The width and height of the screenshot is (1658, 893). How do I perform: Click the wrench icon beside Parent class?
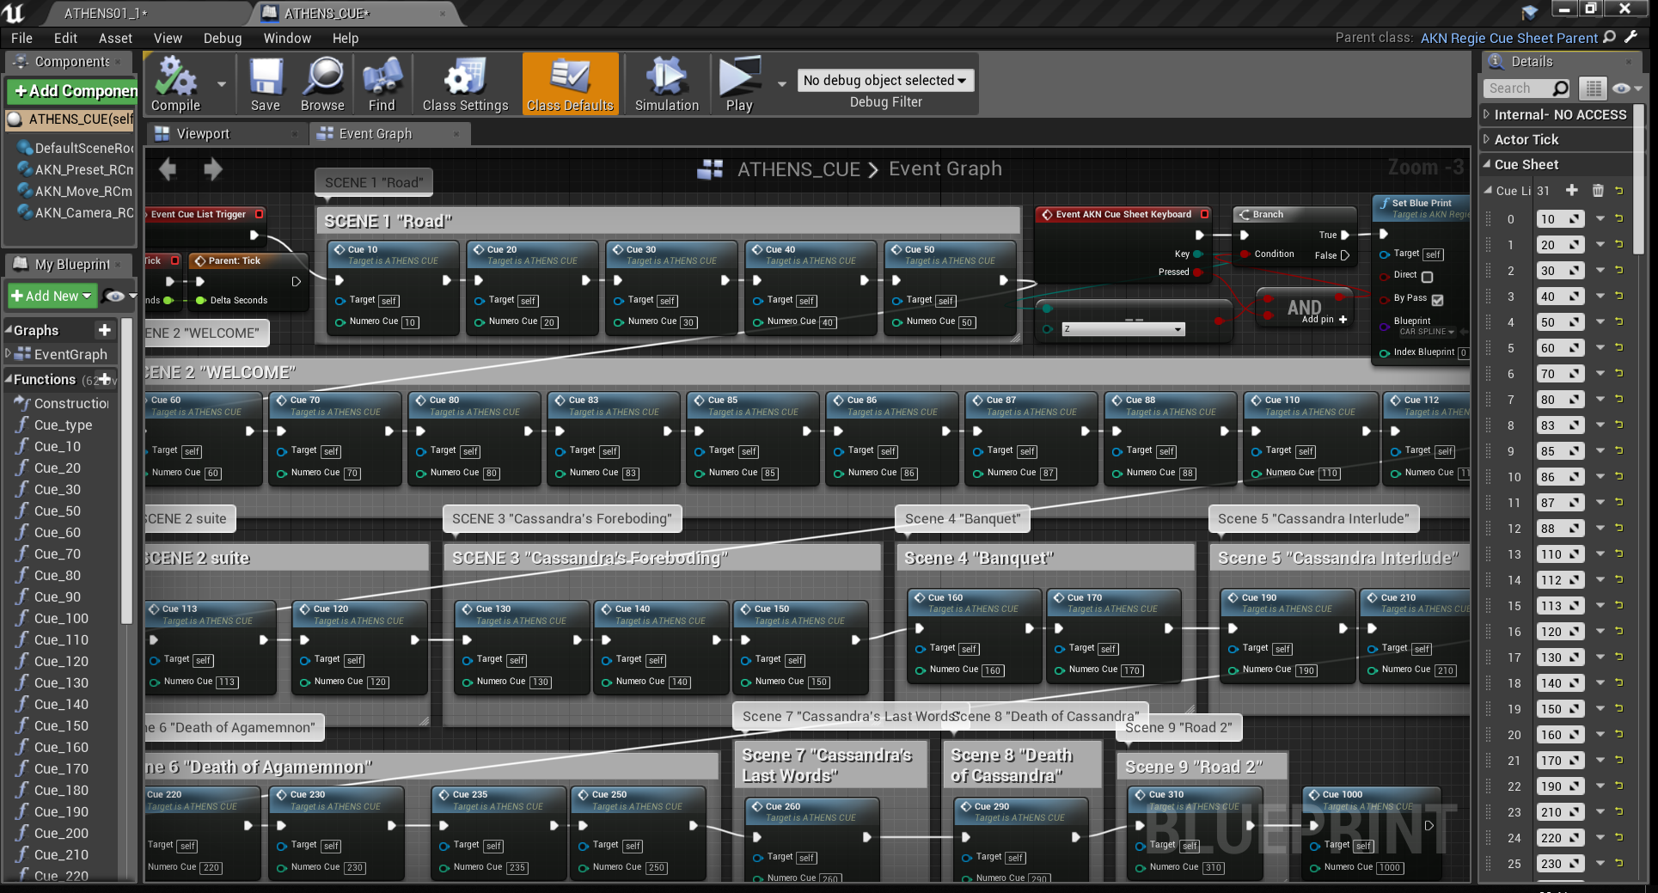point(1630,37)
